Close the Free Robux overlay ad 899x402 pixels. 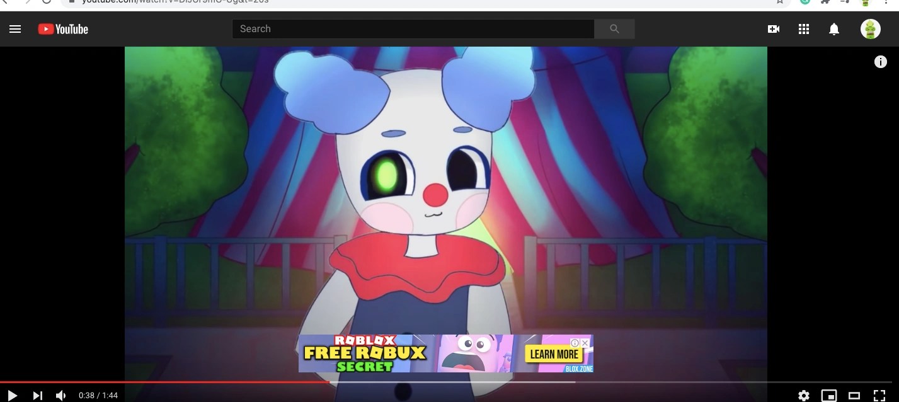585,343
